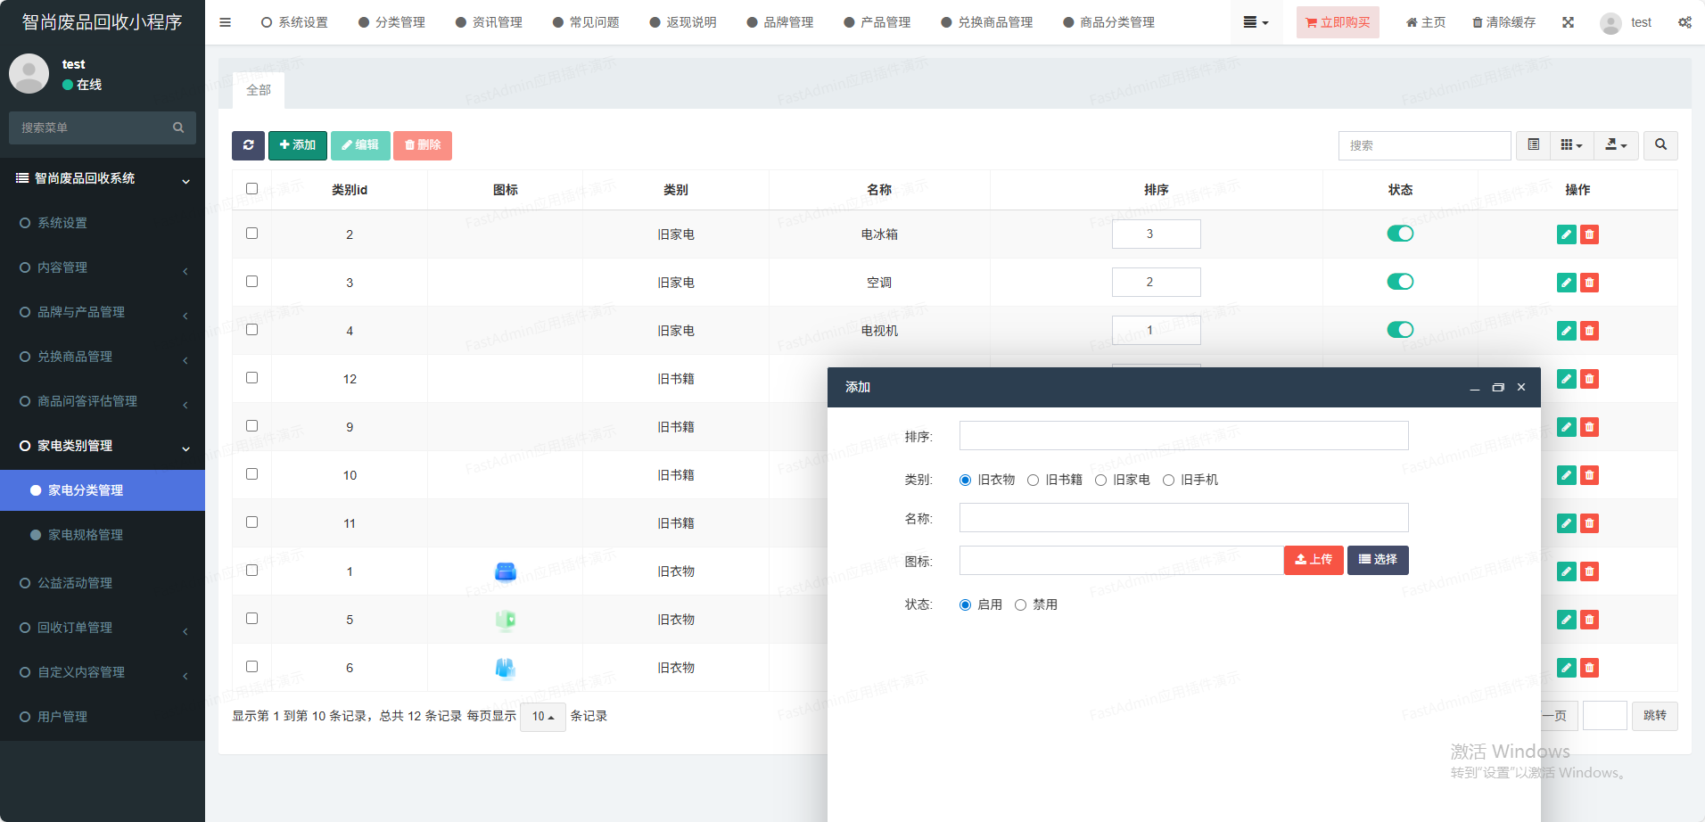Screen dimensions: 1705x822
Task: Collapse the sidebar with the hamburger icon
Action: (x=225, y=22)
